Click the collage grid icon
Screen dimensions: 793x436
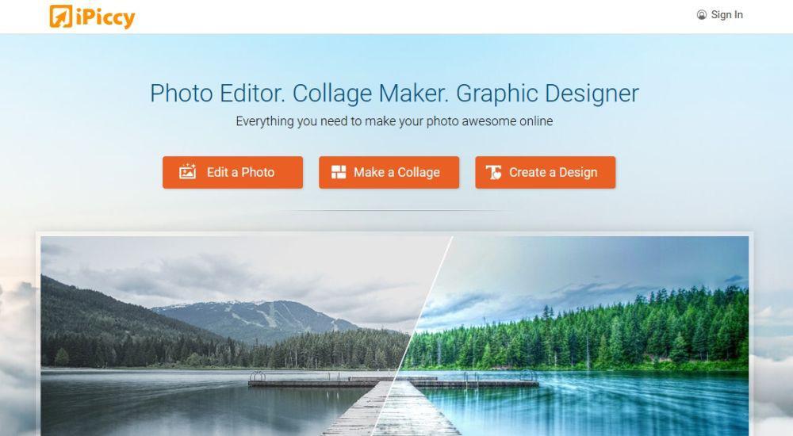(339, 172)
